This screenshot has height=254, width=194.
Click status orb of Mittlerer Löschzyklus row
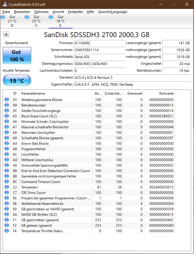coord(7,160)
